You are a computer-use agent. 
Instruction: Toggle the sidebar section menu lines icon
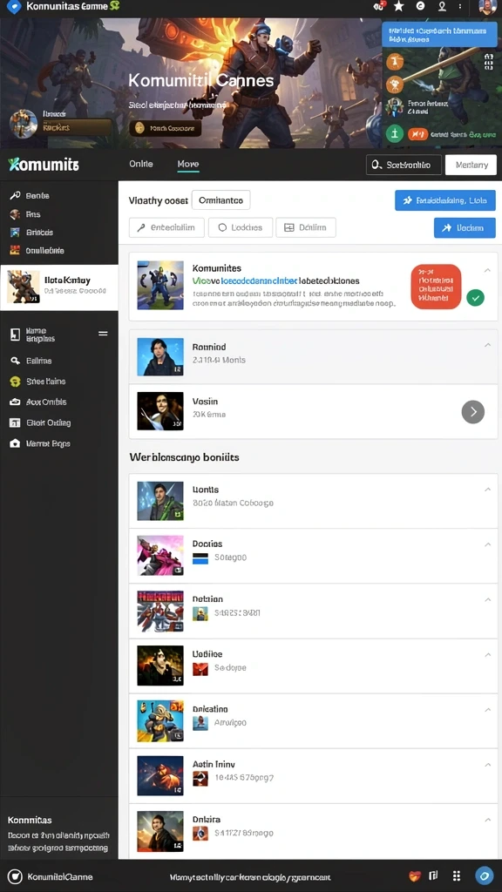tap(103, 334)
